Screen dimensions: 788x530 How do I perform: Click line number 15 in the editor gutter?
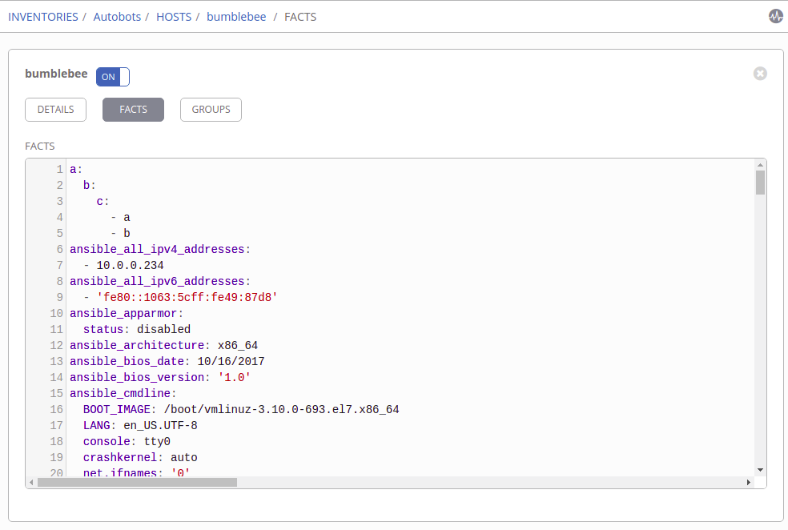pos(56,393)
